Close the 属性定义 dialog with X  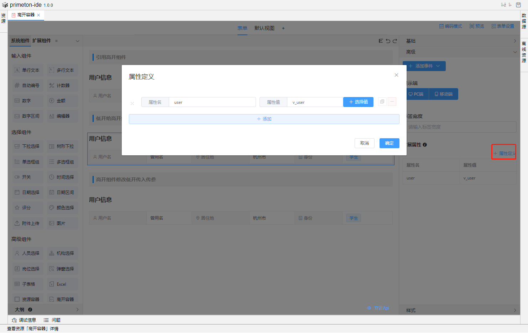(x=396, y=75)
